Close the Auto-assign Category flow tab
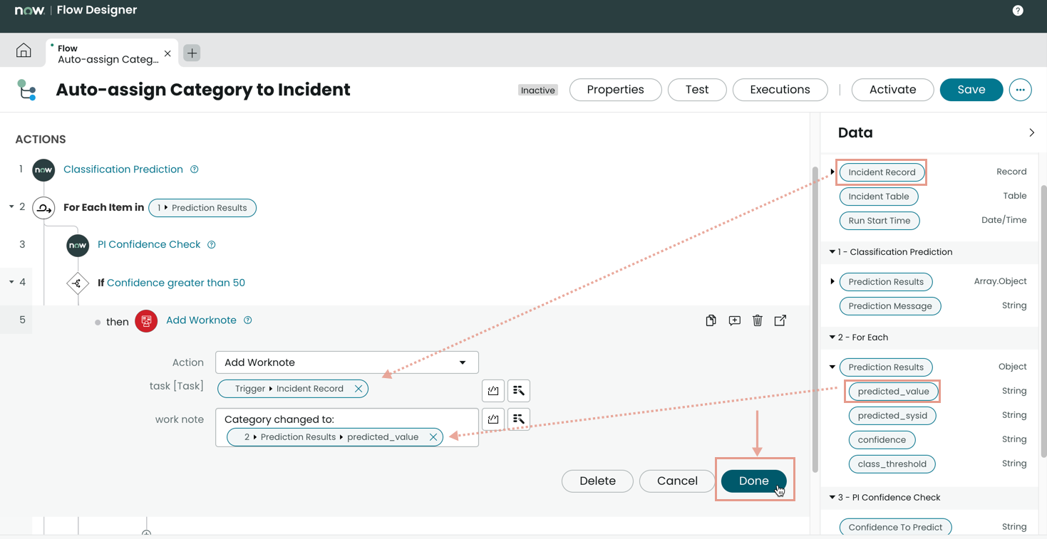The height and width of the screenshot is (539, 1047). [167, 53]
